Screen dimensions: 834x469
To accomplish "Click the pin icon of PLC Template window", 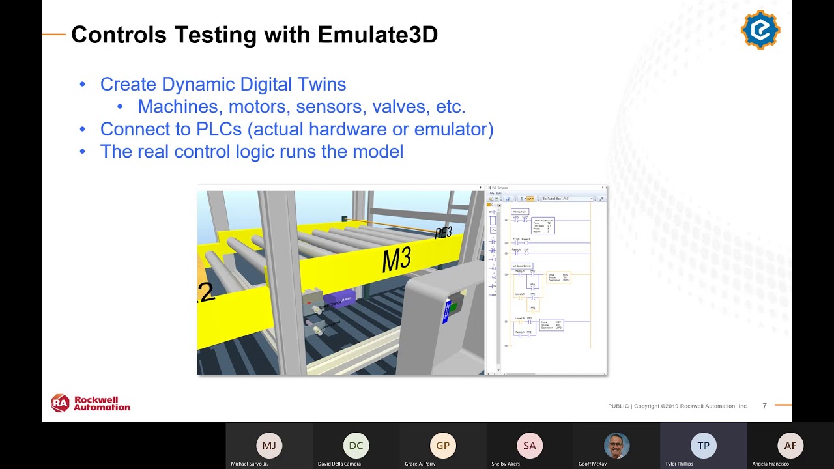I will [603, 188].
